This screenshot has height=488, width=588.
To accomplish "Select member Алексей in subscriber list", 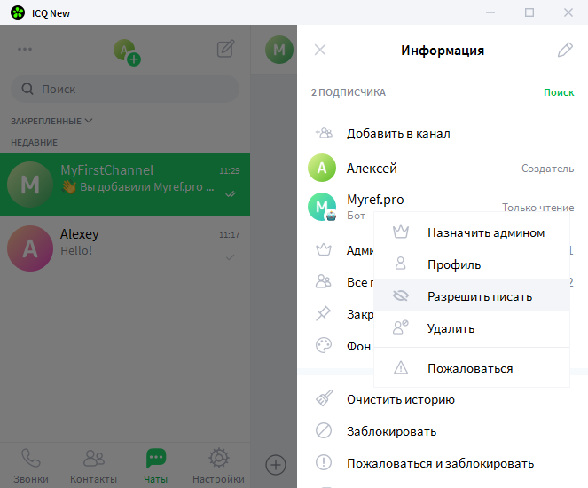I will [443, 168].
